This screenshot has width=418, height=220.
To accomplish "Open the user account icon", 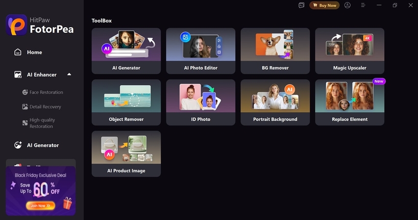I will [347, 5].
